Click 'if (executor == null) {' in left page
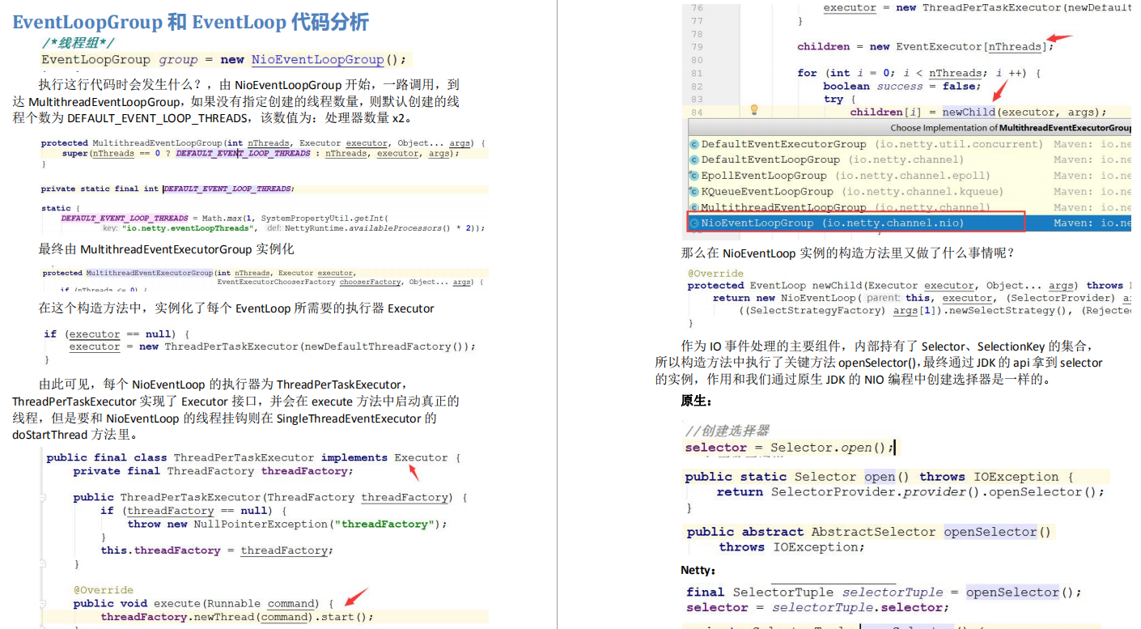 click(117, 334)
